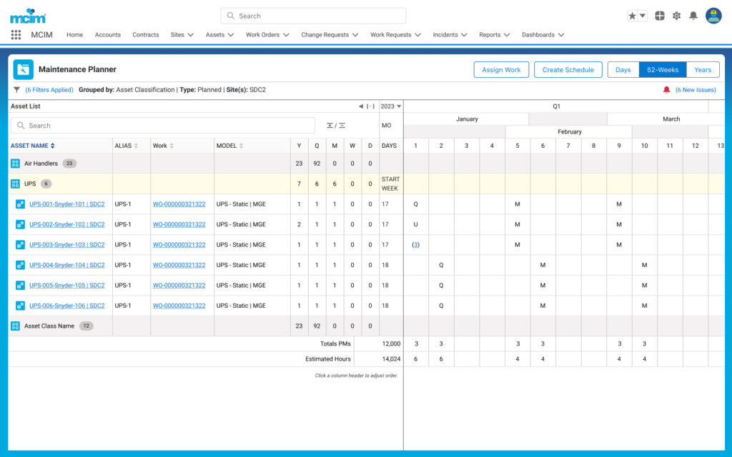Open the Accounts tab

point(108,35)
